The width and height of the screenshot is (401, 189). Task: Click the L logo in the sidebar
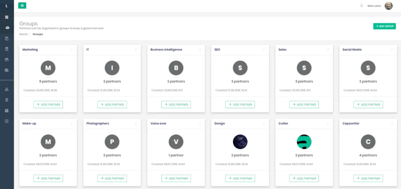7,6
